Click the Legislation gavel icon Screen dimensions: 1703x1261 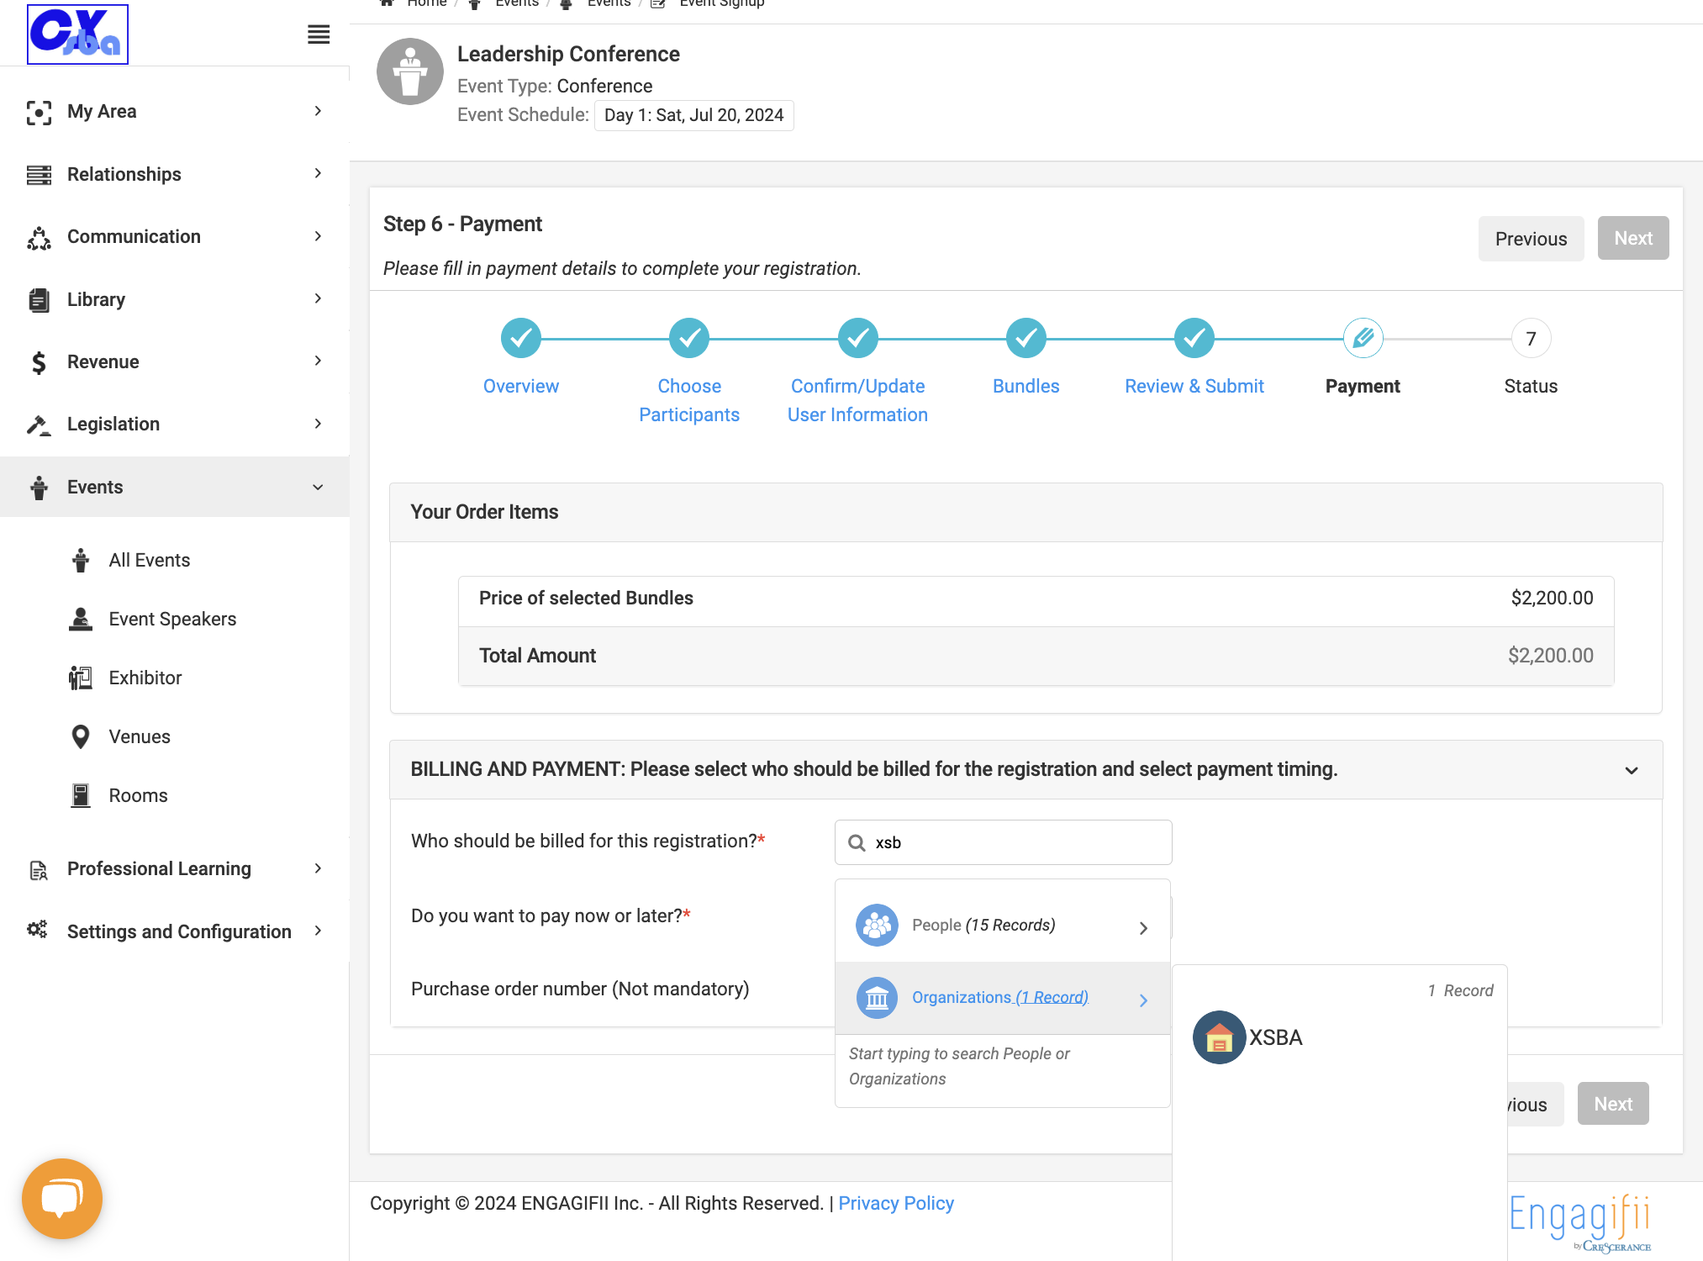point(39,425)
